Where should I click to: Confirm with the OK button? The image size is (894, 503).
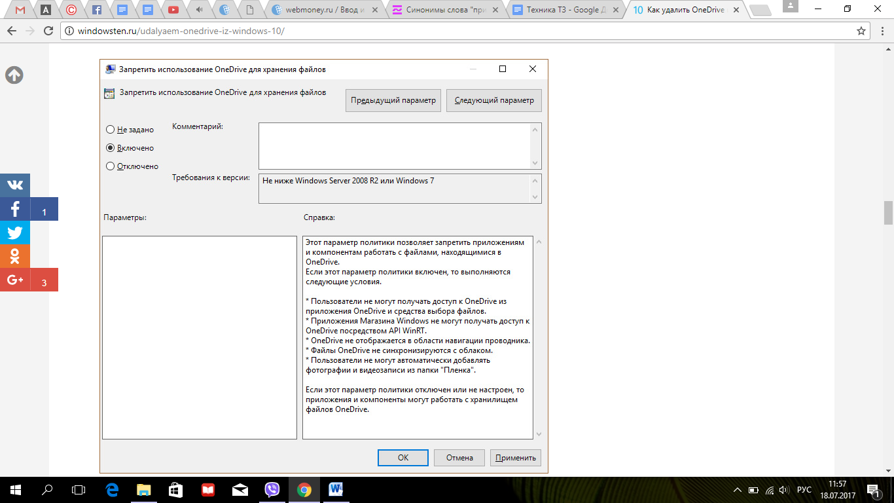click(x=403, y=458)
